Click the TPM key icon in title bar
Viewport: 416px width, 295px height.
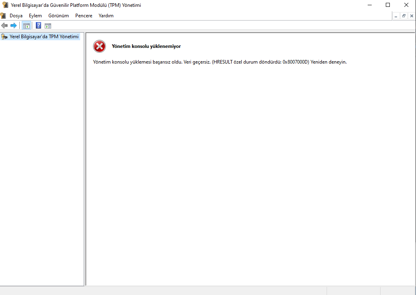pyautogui.click(x=5, y=5)
